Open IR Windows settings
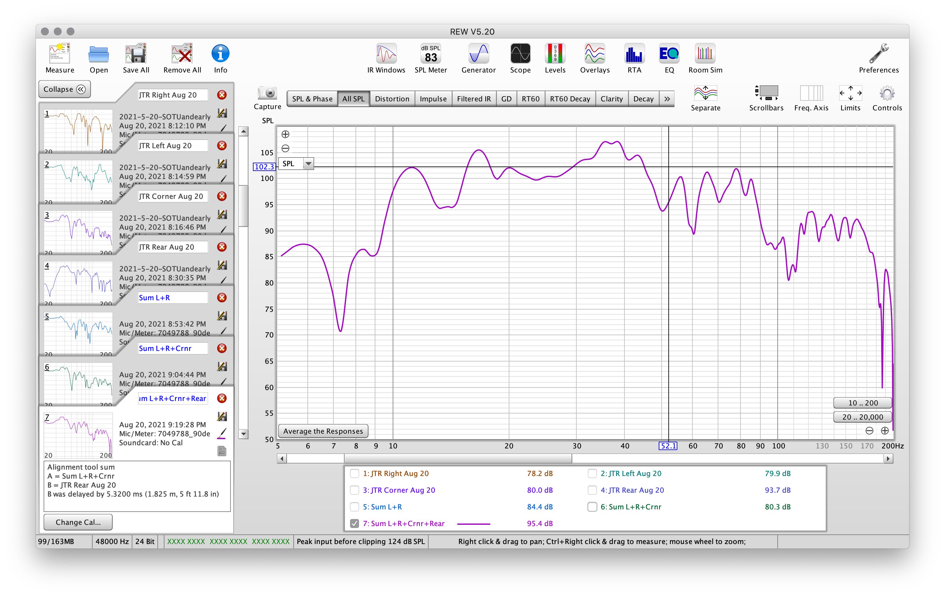The height and width of the screenshot is (596, 945). point(386,58)
